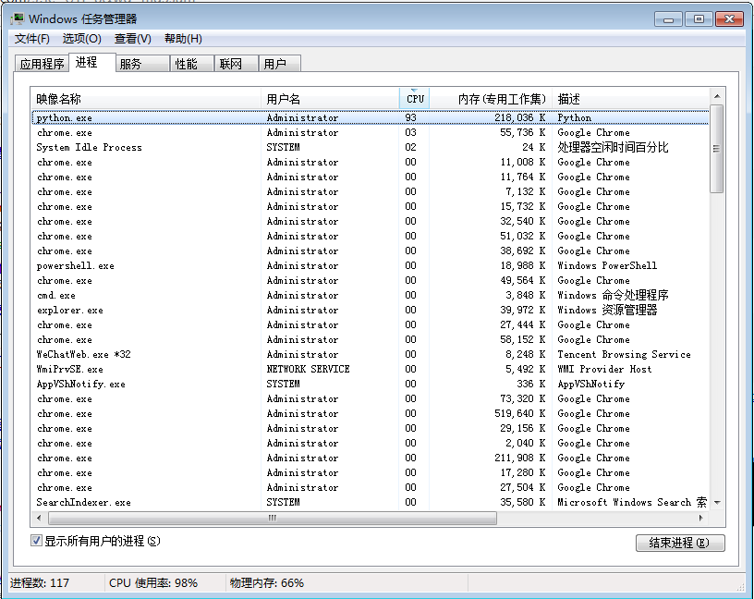Click vertical scrollbar up arrow
The image size is (754, 599).
(717, 96)
